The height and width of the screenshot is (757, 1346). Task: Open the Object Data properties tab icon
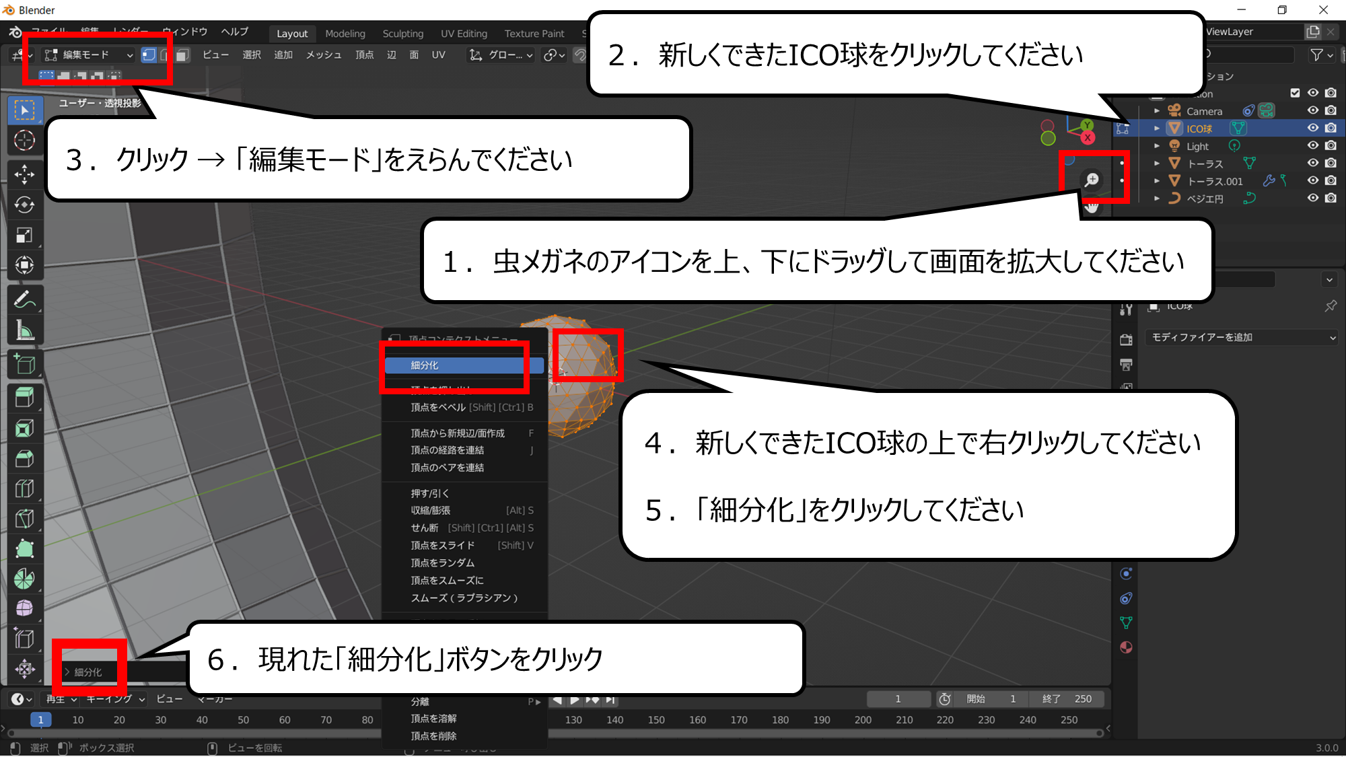1126,623
